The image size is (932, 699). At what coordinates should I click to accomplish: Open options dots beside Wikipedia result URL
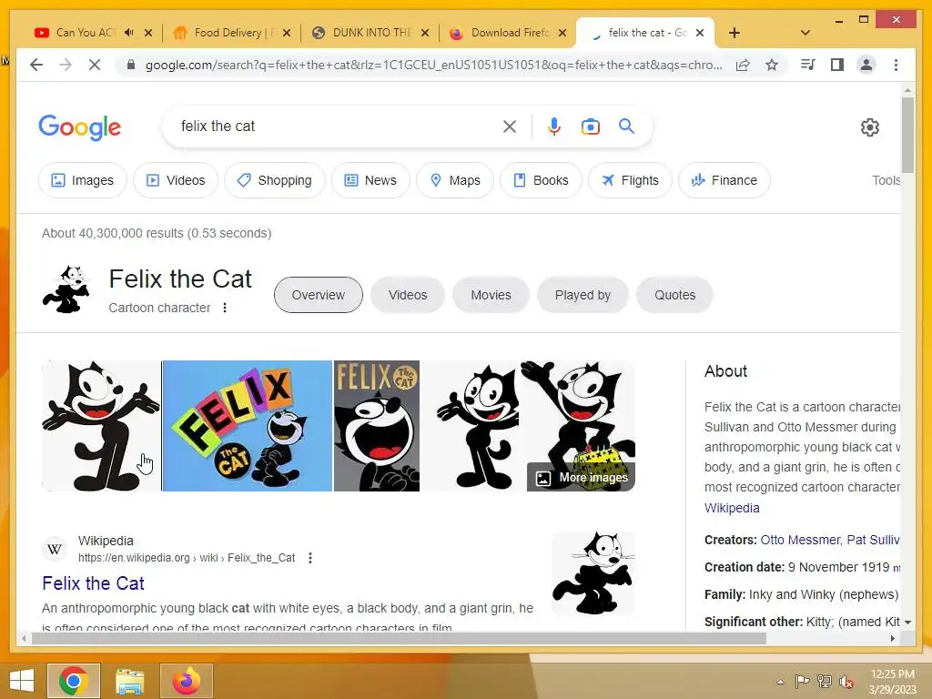(x=309, y=558)
